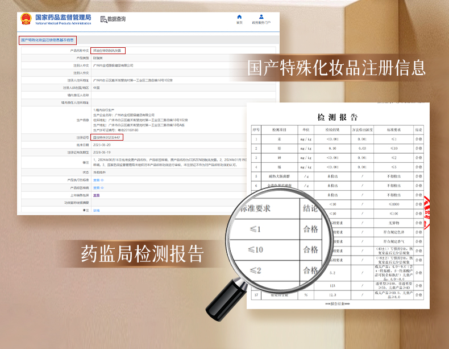Click 国家药品监督管理局 site title
Viewport: 449px width, 349px height.
(x=63, y=17)
